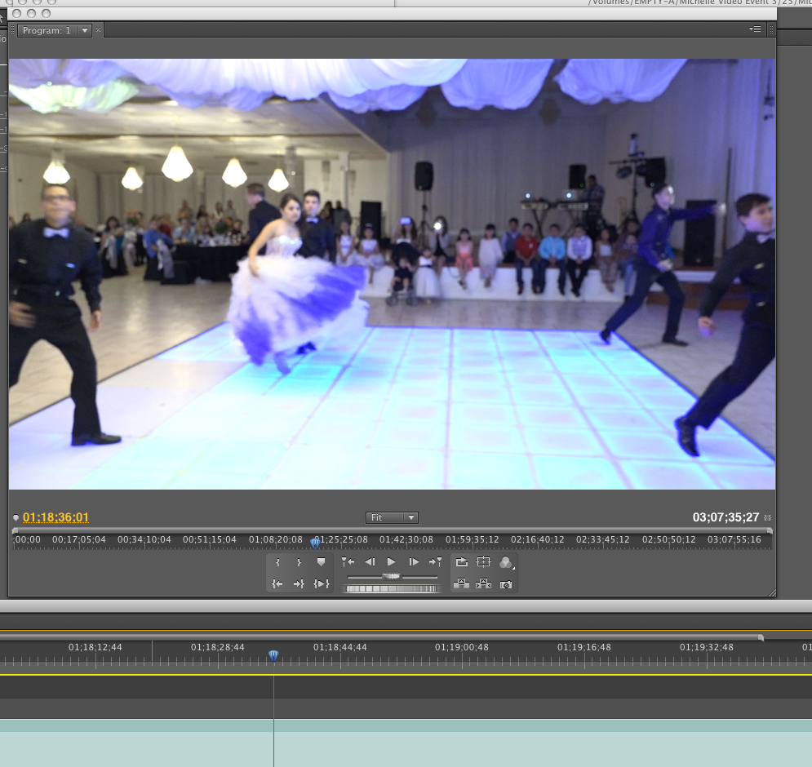The width and height of the screenshot is (812, 767).
Task: Select the Program: 1 tab
Action: [47, 30]
